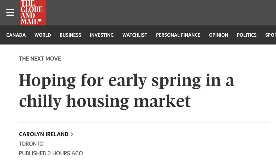Viewport: 276px width, 162px height.
Task: Click The Globe and Mail logo
Action: click(33, 12)
